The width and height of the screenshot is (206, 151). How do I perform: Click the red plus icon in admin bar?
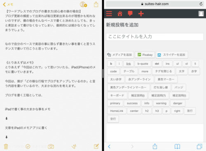click(x=141, y=14)
